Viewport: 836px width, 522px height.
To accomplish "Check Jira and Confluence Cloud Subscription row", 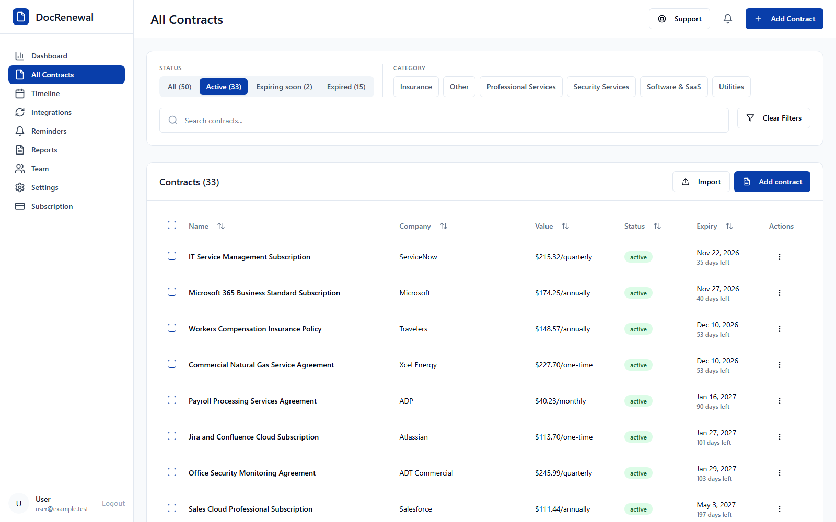I will [x=172, y=436].
